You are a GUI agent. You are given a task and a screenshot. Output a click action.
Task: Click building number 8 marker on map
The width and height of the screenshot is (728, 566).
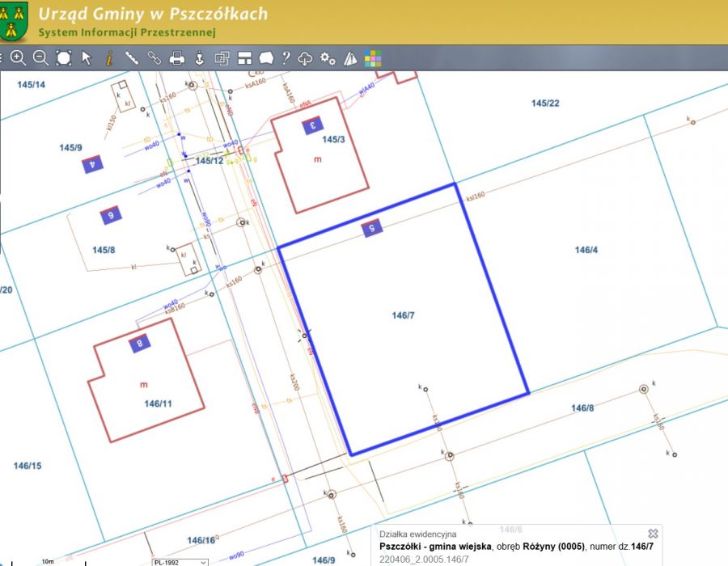point(140,344)
